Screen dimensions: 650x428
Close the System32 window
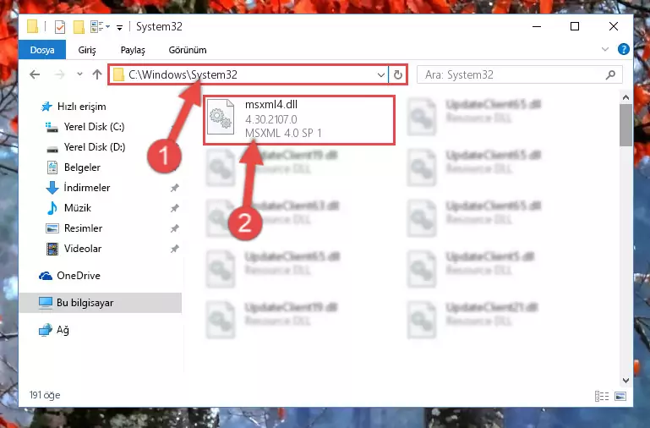click(x=614, y=26)
